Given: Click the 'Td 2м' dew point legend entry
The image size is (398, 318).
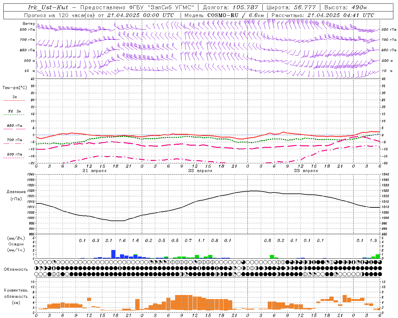Looking at the screenshot, I should (14, 111).
